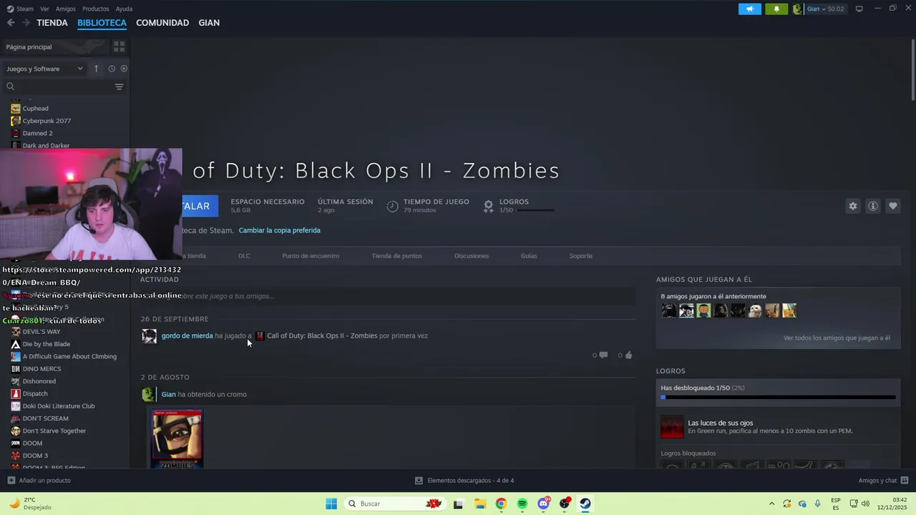
Task: Open the Guías tab
Action: click(529, 255)
